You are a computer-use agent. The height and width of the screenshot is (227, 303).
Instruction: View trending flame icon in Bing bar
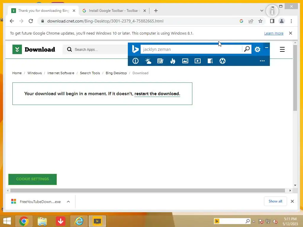(173, 61)
